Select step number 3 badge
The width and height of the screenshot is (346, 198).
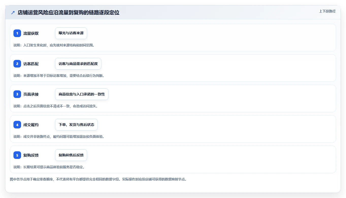(17, 94)
